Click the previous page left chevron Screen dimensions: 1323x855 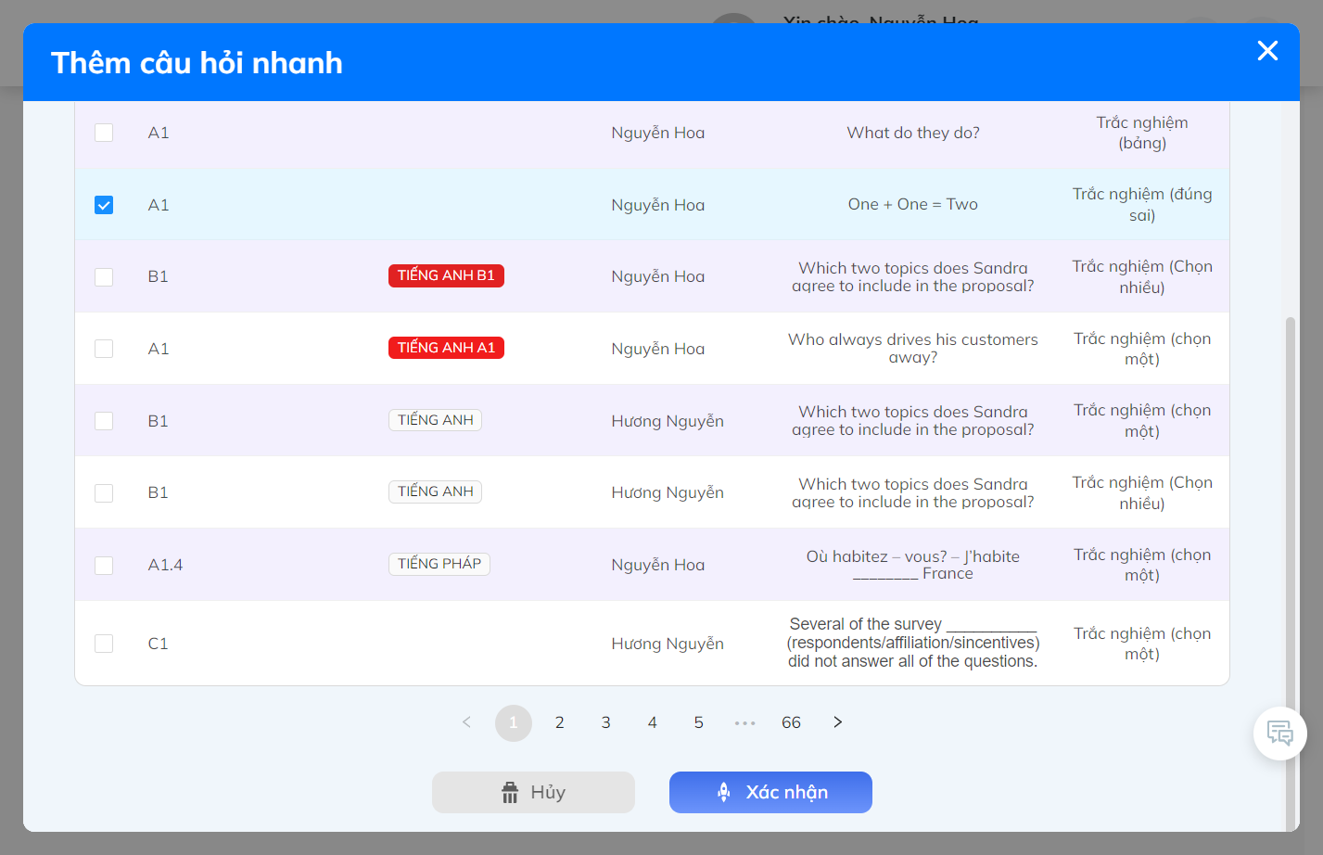click(467, 722)
